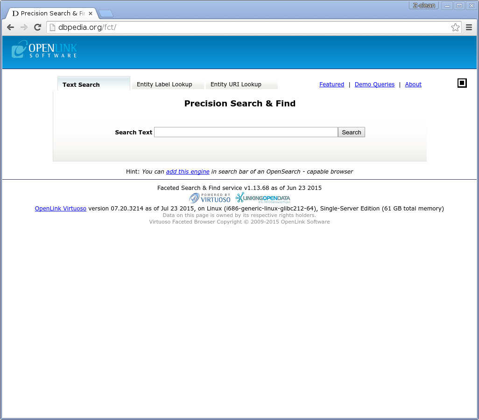Follow the 'add this engine' link
This screenshot has height=420, width=479.
pyautogui.click(x=188, y=172)
